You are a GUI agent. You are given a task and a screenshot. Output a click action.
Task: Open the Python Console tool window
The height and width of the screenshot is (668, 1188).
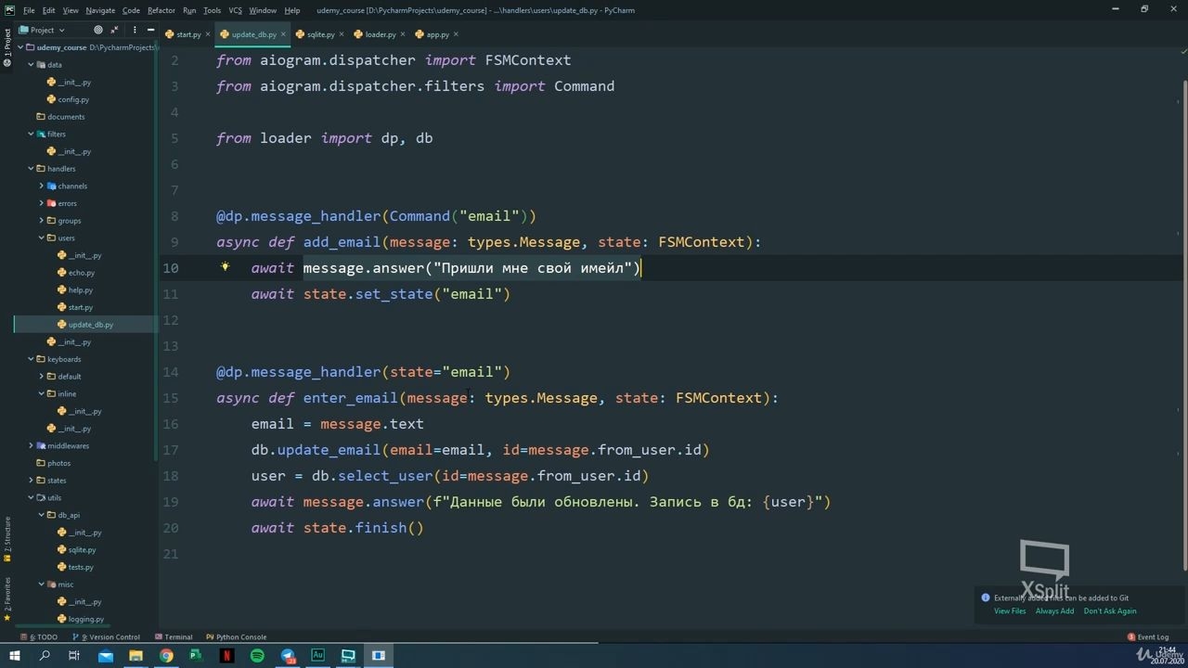coord(237,636)
